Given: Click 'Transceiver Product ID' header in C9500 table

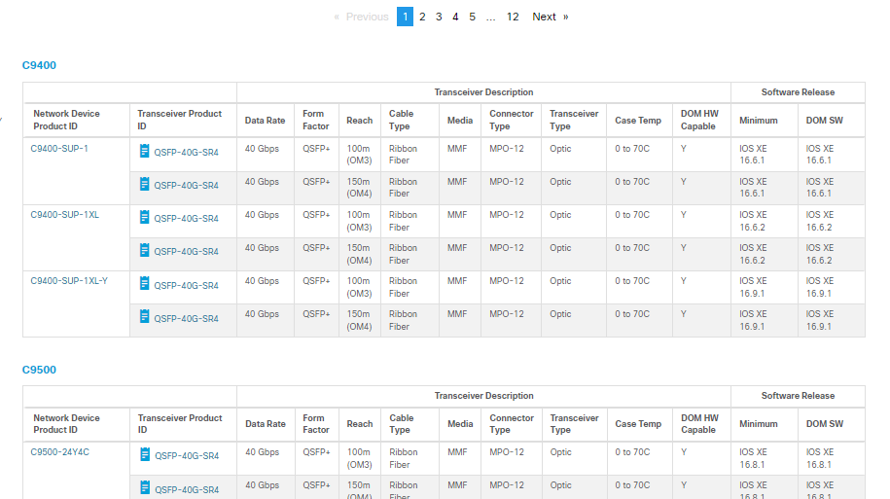Looking at the screenshot, I should click(x=180, y=423).
